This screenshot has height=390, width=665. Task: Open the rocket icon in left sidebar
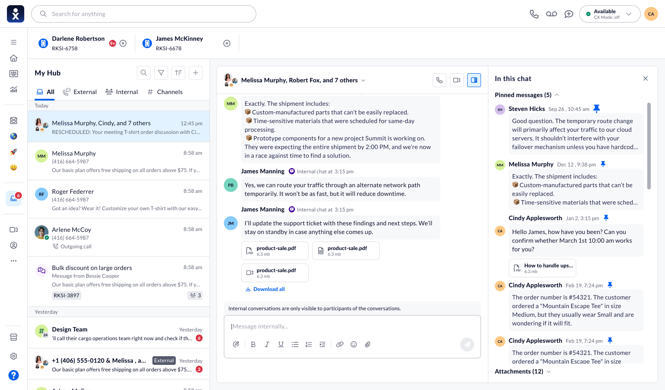point(14,152)
